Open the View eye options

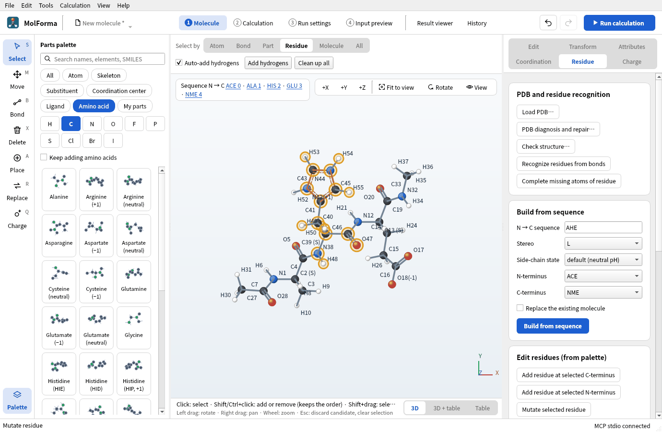(477, 87)
